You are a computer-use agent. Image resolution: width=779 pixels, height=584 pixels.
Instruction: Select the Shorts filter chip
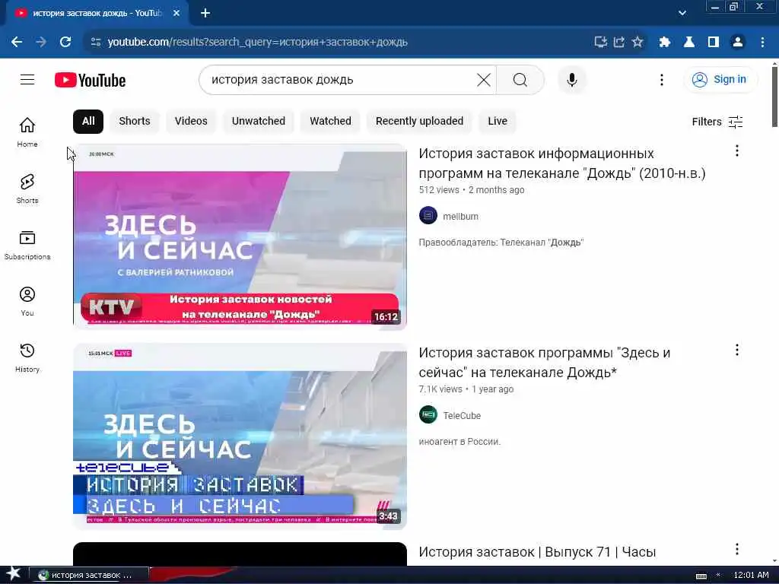pos(135,121)
